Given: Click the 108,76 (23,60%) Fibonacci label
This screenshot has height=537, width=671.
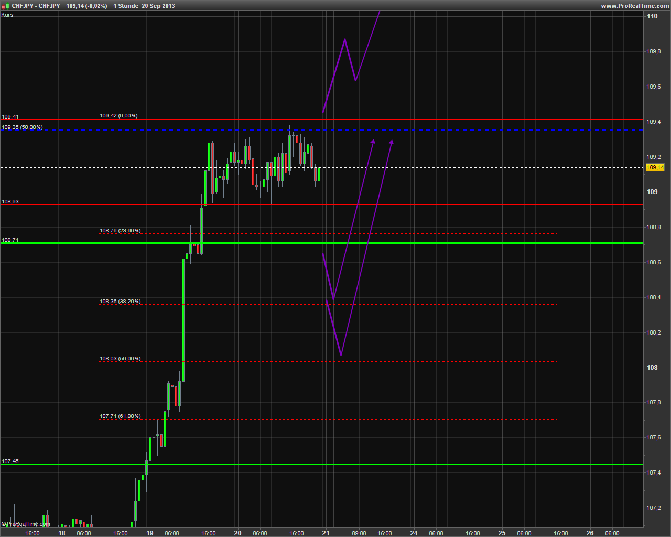Looking at the screenshot, I should [x=120, y=231].
